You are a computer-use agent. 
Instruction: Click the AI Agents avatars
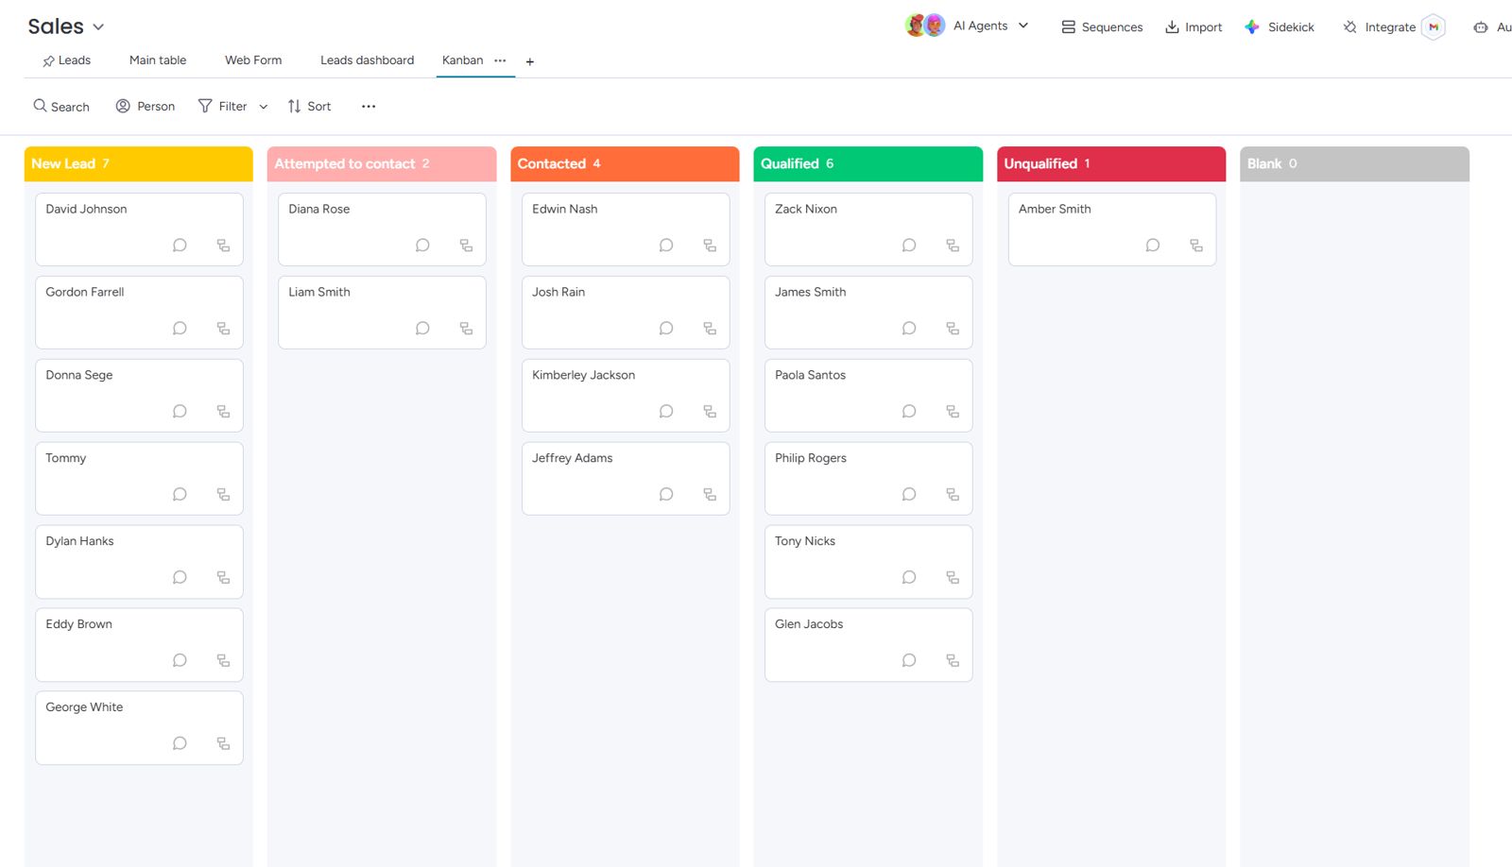pyautogui.click(x=925, y=26)
